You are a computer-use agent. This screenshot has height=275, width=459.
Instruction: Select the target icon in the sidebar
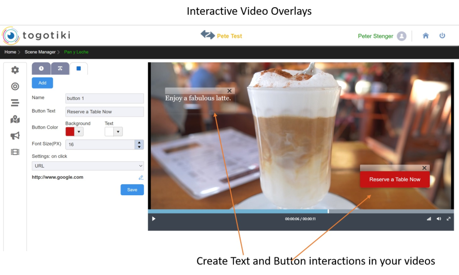click(x=14, y=86)
